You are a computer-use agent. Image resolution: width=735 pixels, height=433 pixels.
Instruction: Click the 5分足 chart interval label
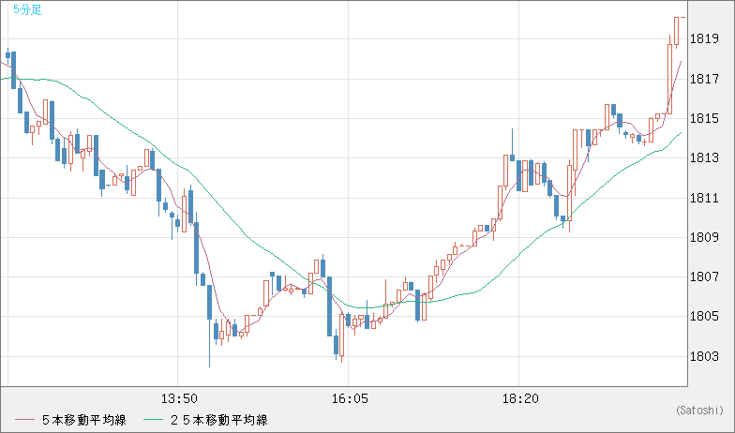[x=27, y=9]
